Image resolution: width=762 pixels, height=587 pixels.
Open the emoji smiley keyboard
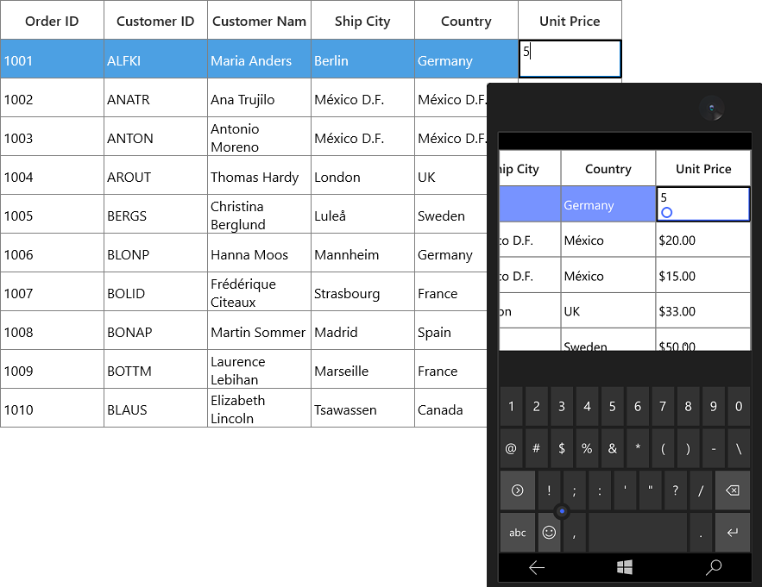coord(549,533)
